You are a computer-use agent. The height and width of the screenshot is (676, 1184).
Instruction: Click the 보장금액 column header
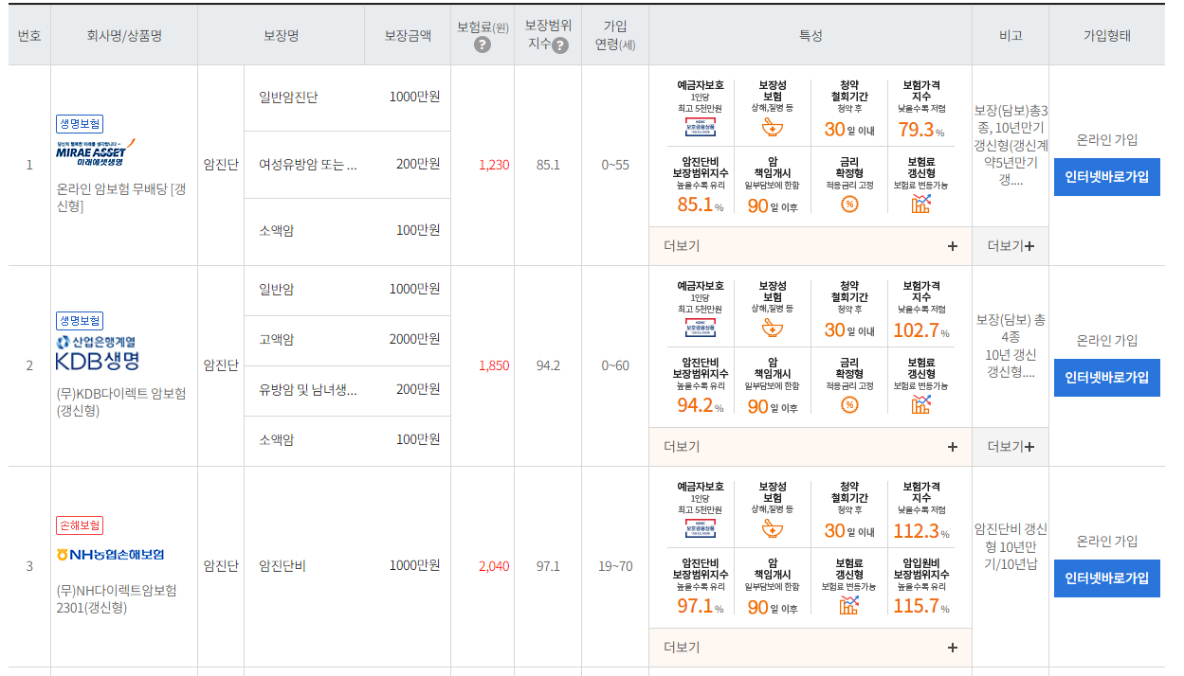[408, 36]
